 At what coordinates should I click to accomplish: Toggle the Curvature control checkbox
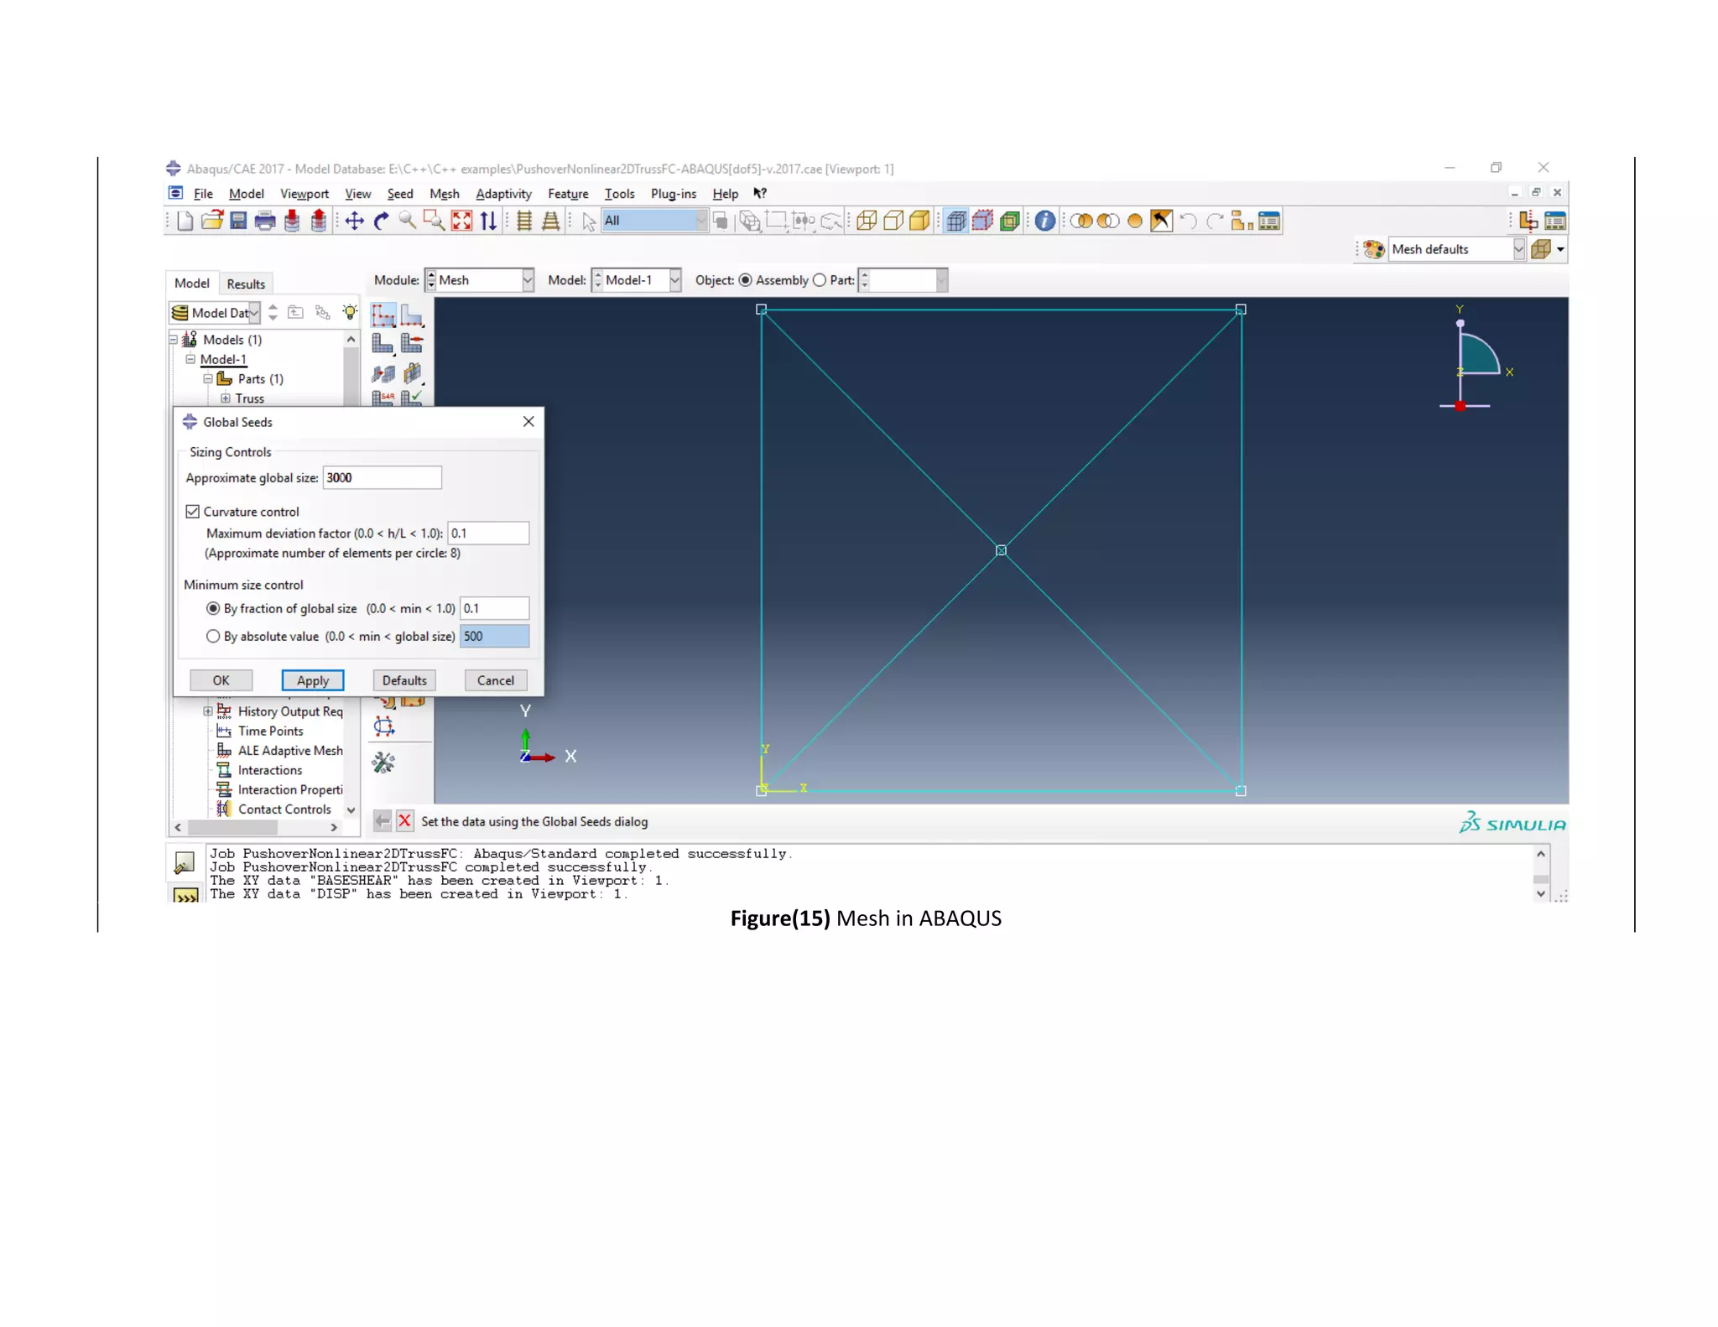tap(193, 512)
